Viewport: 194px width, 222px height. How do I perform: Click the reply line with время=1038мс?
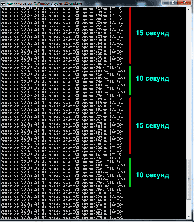(x=63, y=165)
